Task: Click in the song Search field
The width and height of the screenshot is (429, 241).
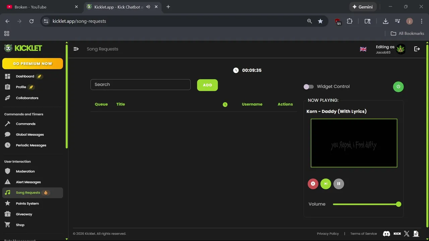Action: pos(140,85)
